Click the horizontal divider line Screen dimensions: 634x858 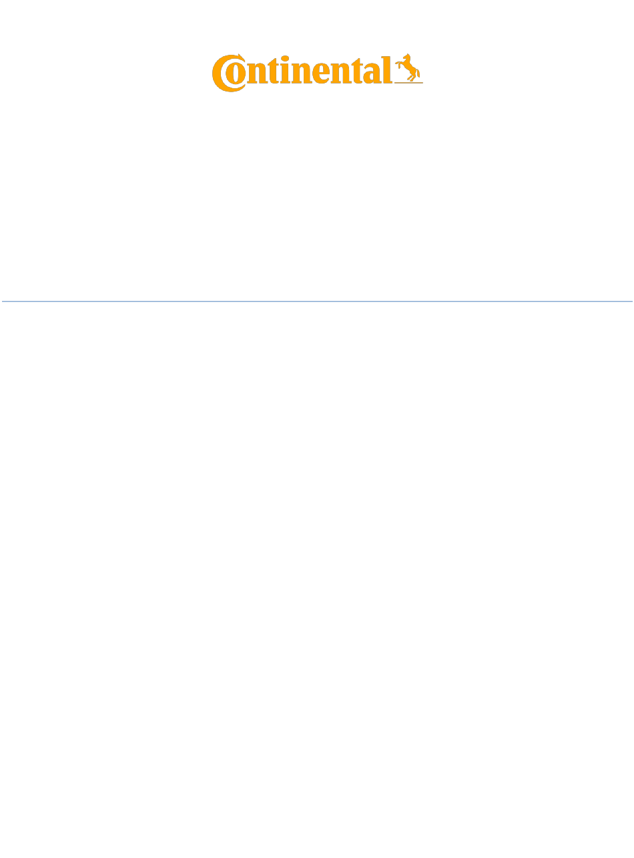click(317, 301)
